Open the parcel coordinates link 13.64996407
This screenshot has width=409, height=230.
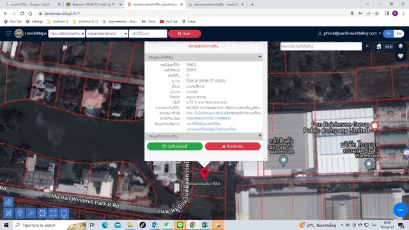[x=208, y=118]
